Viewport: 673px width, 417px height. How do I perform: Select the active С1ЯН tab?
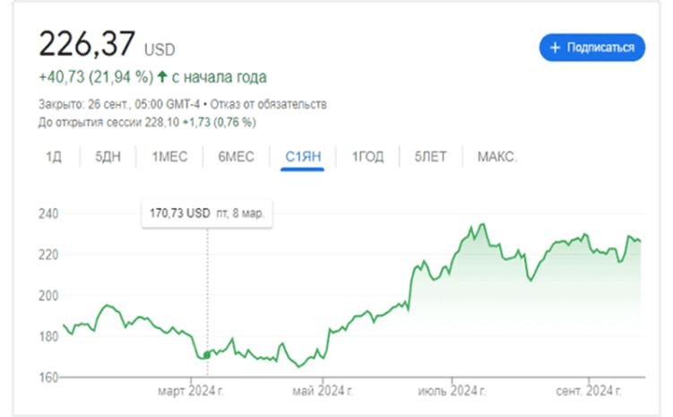(x=303, y=157)
